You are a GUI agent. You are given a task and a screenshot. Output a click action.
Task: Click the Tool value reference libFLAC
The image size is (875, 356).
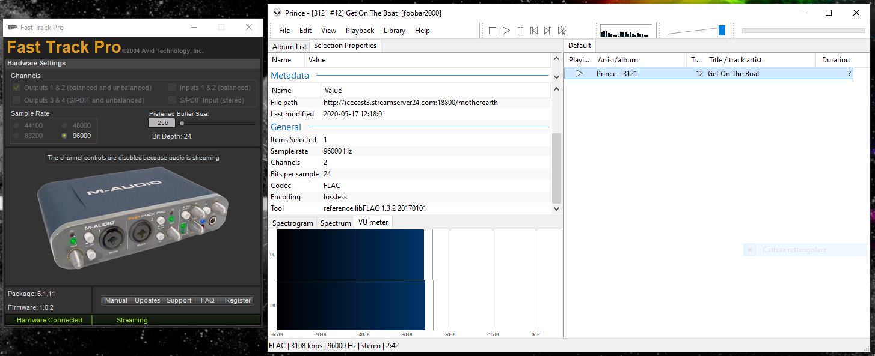(375, 208)
